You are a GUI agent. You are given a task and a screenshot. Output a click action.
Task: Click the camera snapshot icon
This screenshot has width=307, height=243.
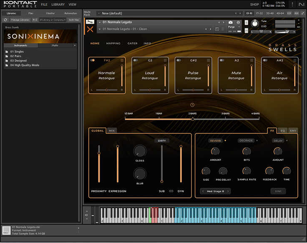pyautogui.click(x=231, y=22)
